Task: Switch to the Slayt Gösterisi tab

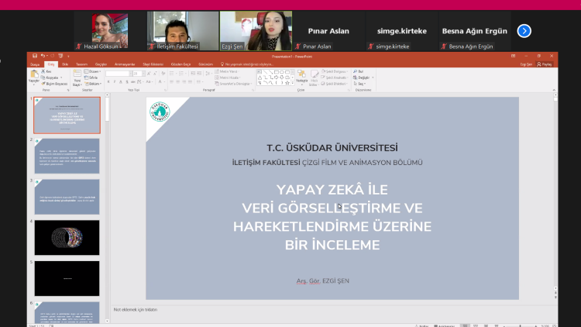Action: tap(153, 64)
